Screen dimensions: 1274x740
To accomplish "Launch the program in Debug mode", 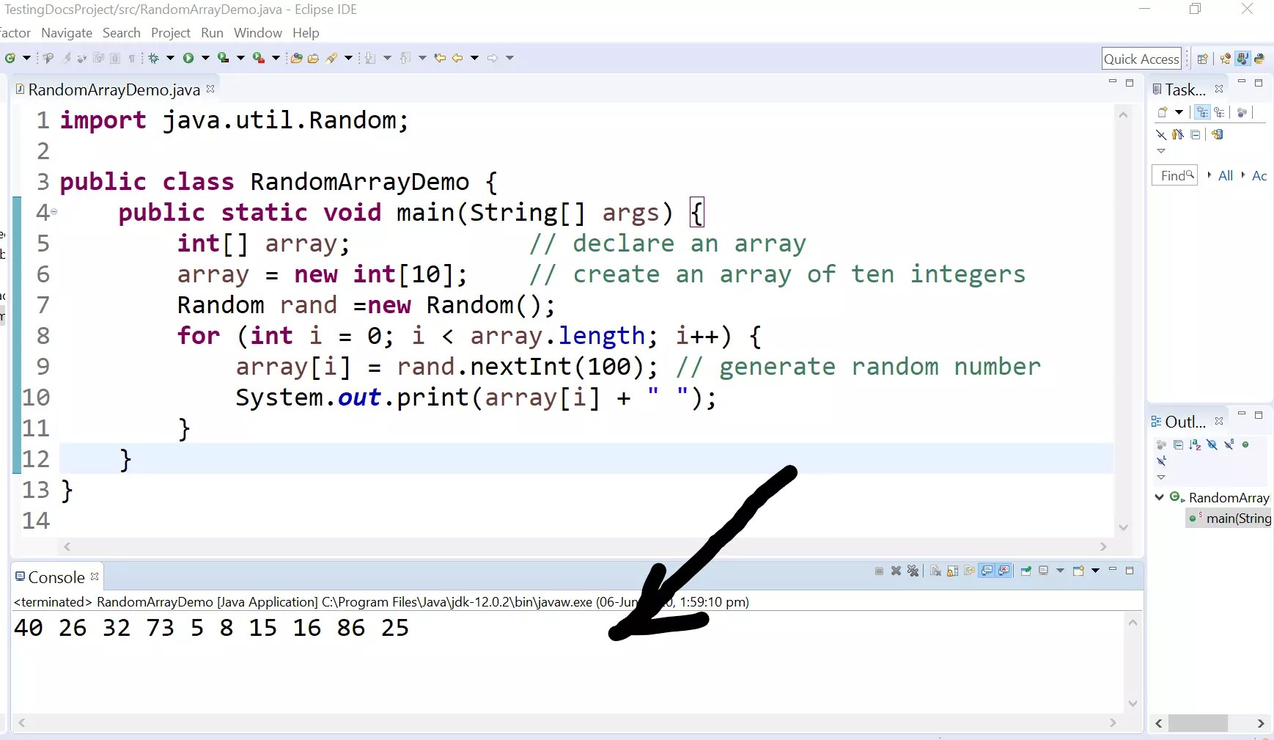I will click(154, 58).
